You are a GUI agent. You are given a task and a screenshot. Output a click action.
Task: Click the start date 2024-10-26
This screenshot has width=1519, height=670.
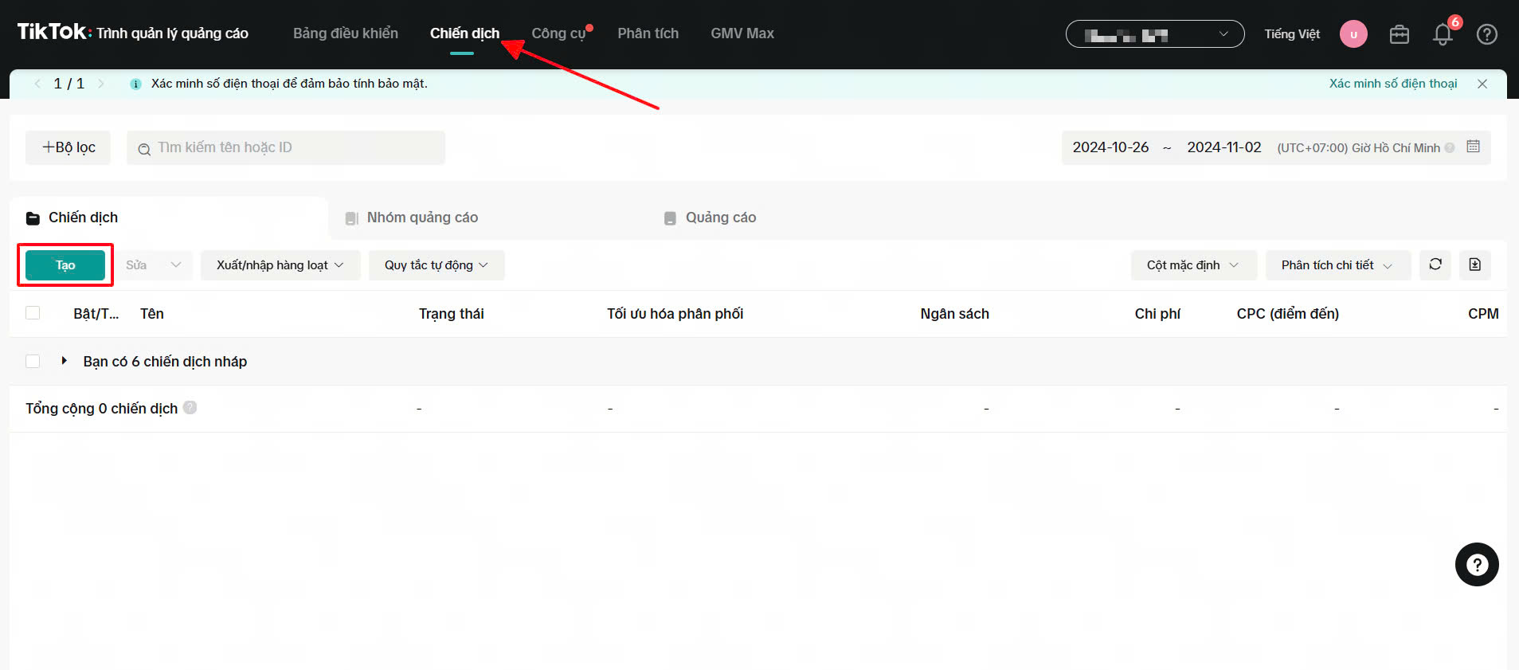(1110, 147)
